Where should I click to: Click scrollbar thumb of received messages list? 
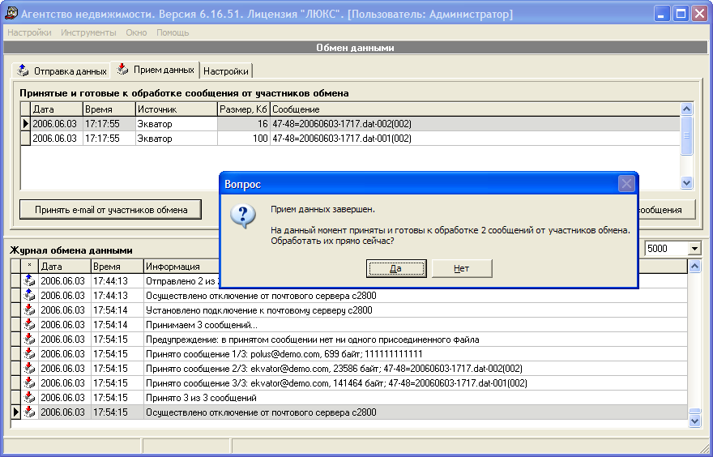pos(686,135)
